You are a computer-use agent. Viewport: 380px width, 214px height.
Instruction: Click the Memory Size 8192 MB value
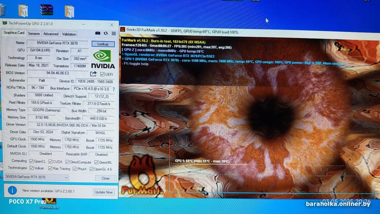42,117
